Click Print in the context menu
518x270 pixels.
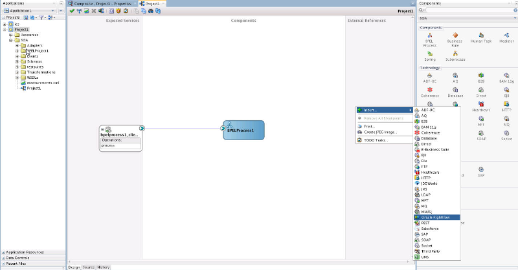tap(385, 126)
